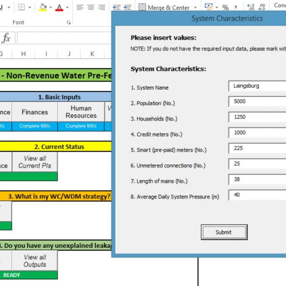The image size is (286, 286).
Task: Decrease decimal places
Action: click(262, 7)
